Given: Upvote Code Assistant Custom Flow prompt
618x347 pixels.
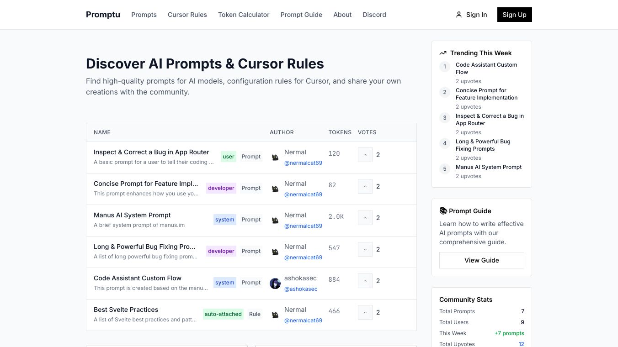Looking at the screenshot, I should pos(365,281).
